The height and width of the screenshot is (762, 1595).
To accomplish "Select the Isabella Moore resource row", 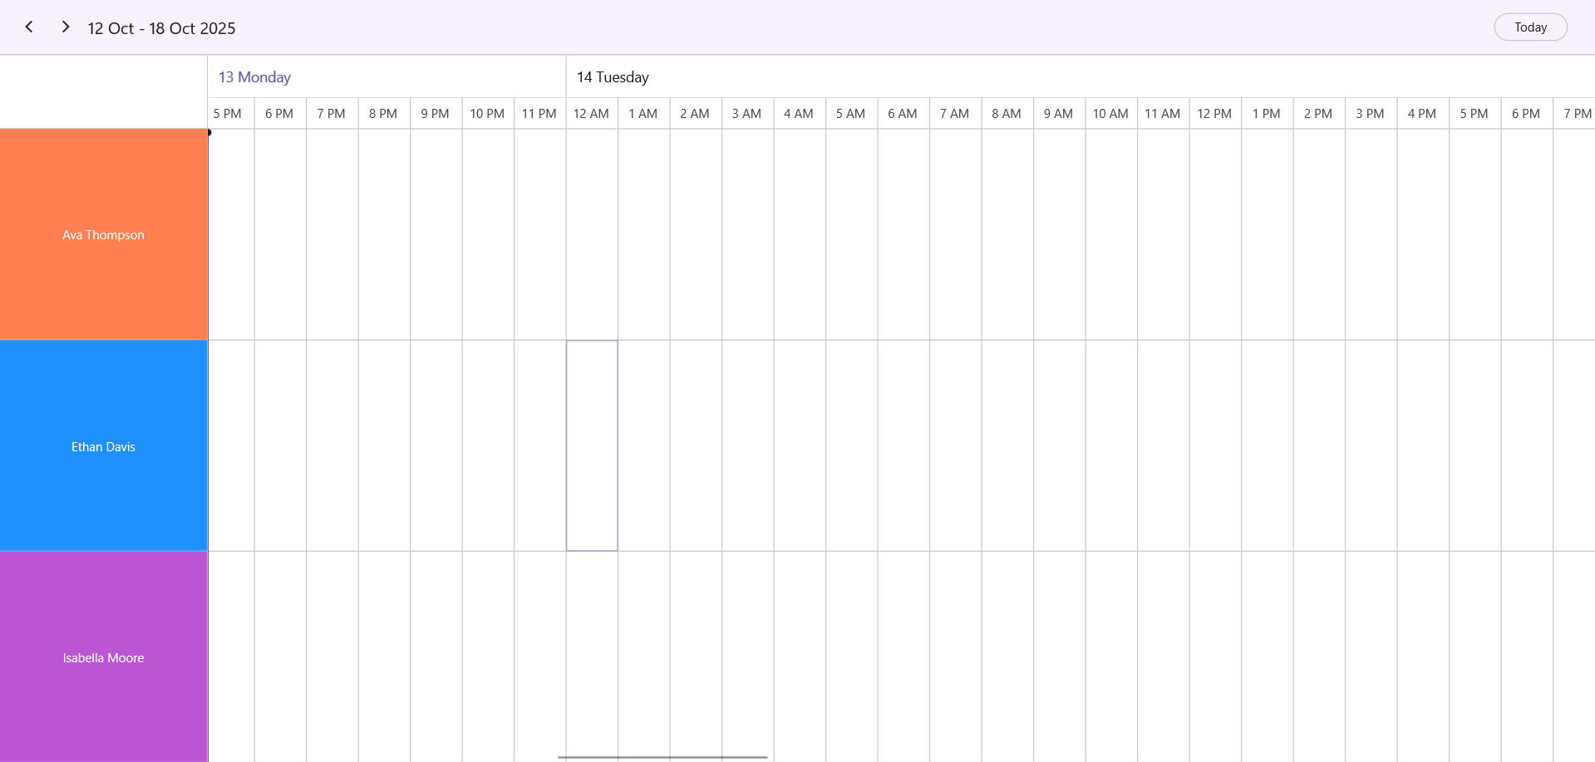I will (103, 657).
